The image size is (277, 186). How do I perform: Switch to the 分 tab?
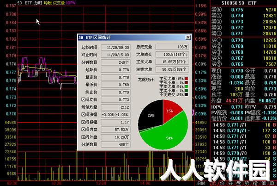[230, 183]
